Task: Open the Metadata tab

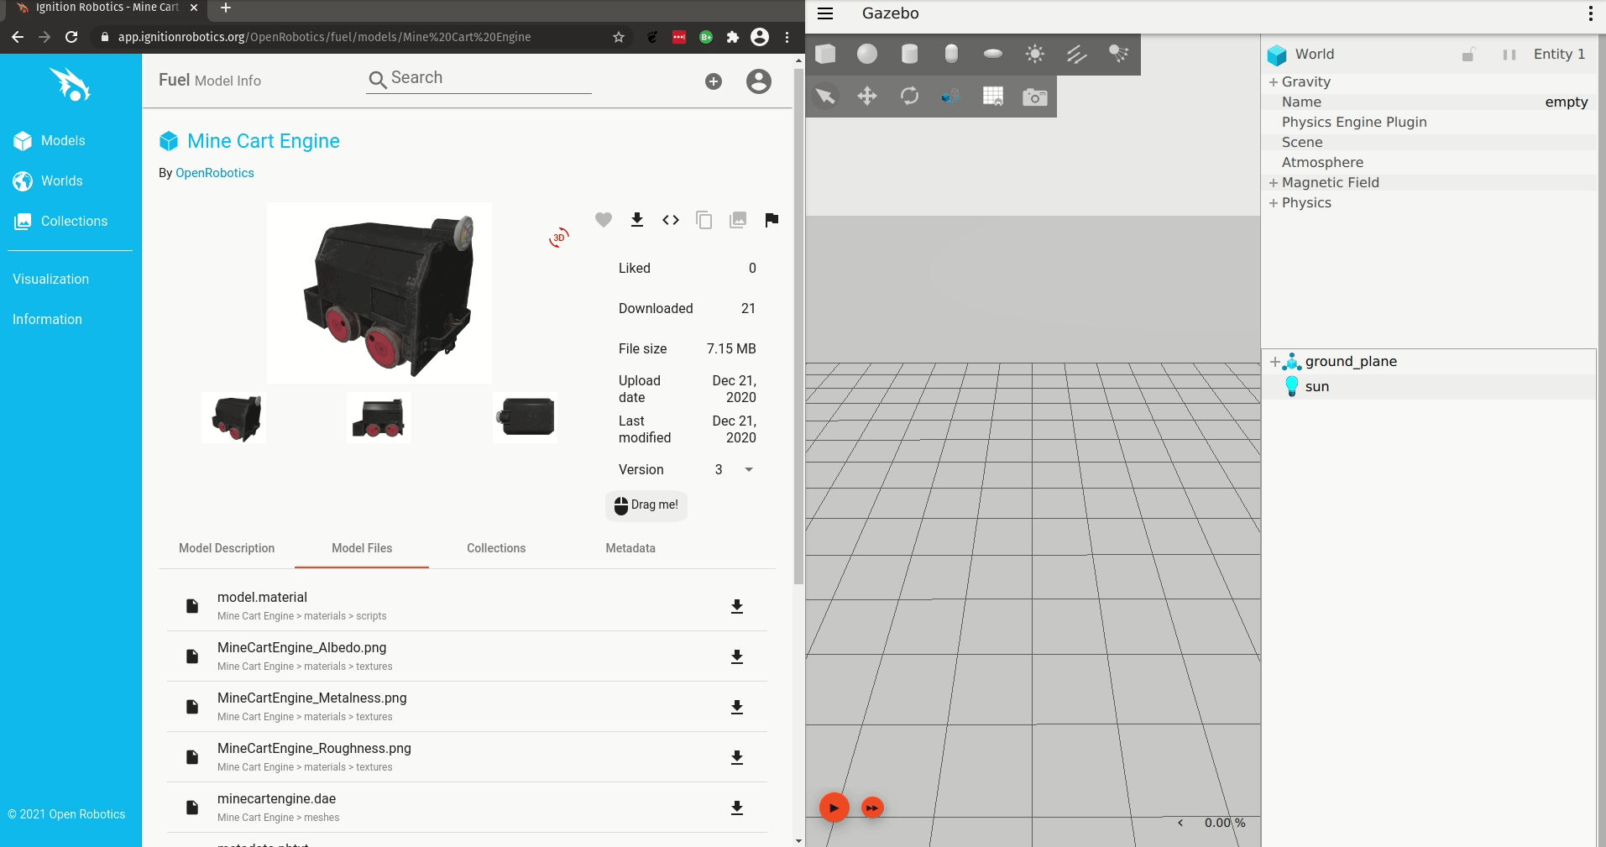Action: click(x=630, y=548)
